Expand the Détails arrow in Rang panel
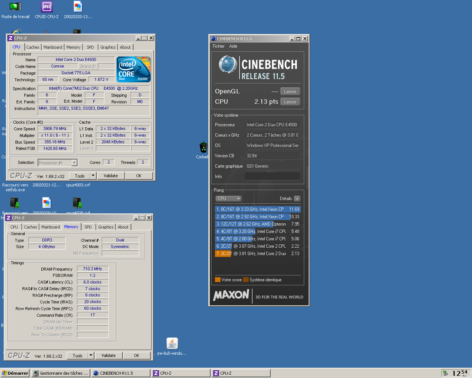This screenshot has height=378, width=472. [x=297, y=199]
